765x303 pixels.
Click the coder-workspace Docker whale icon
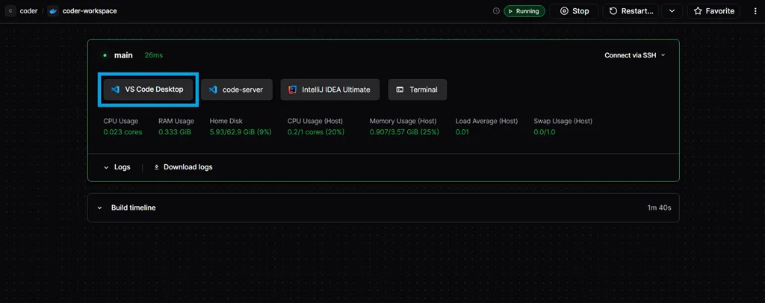[x=53, y=10]
